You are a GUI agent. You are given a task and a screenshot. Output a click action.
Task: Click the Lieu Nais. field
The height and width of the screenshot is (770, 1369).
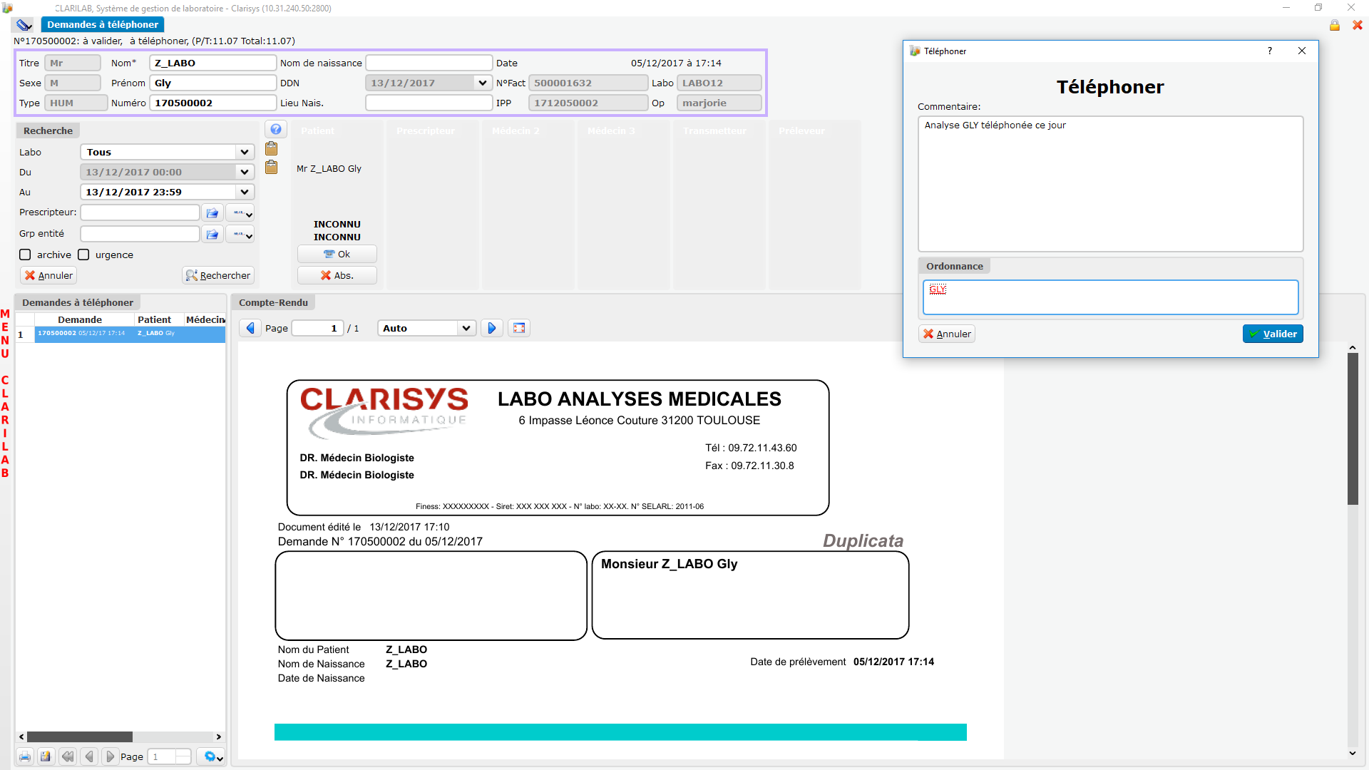(x=429, y=103)
